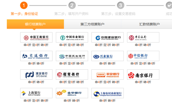Click the orange step 1 circle
172x107 pixels.
(x=24, y=5)
